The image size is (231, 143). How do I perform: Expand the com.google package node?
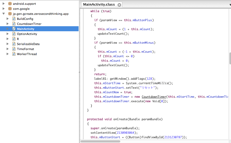click(x=3, y=9)
